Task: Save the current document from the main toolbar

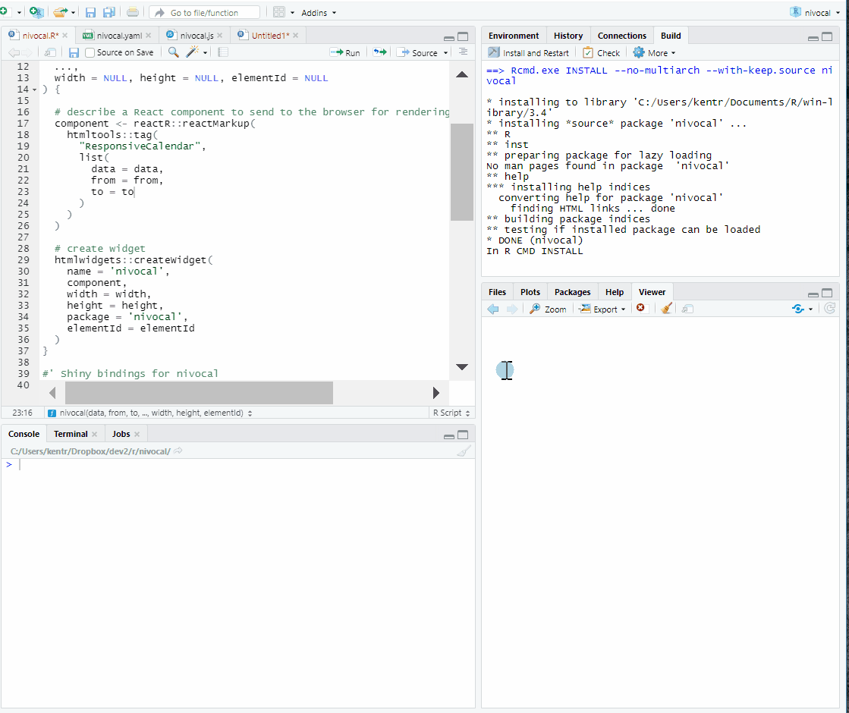Action: pos(90,12)
